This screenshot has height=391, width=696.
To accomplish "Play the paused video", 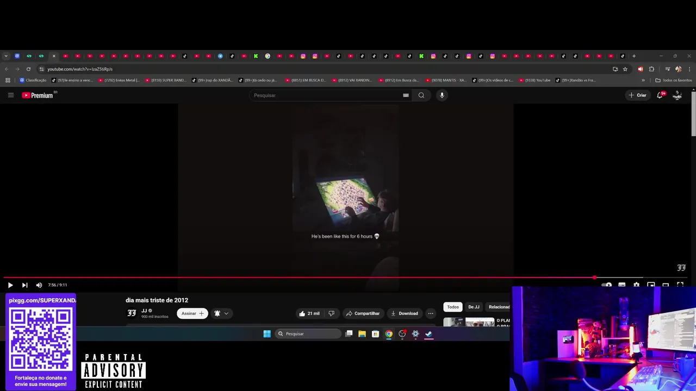I will point(10,285).
